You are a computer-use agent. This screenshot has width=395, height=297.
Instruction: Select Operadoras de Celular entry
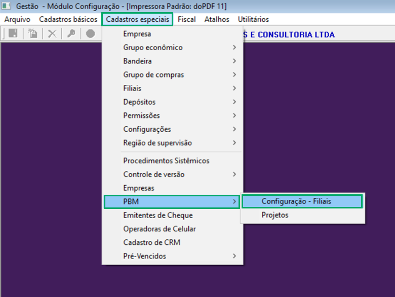[172, 229]
